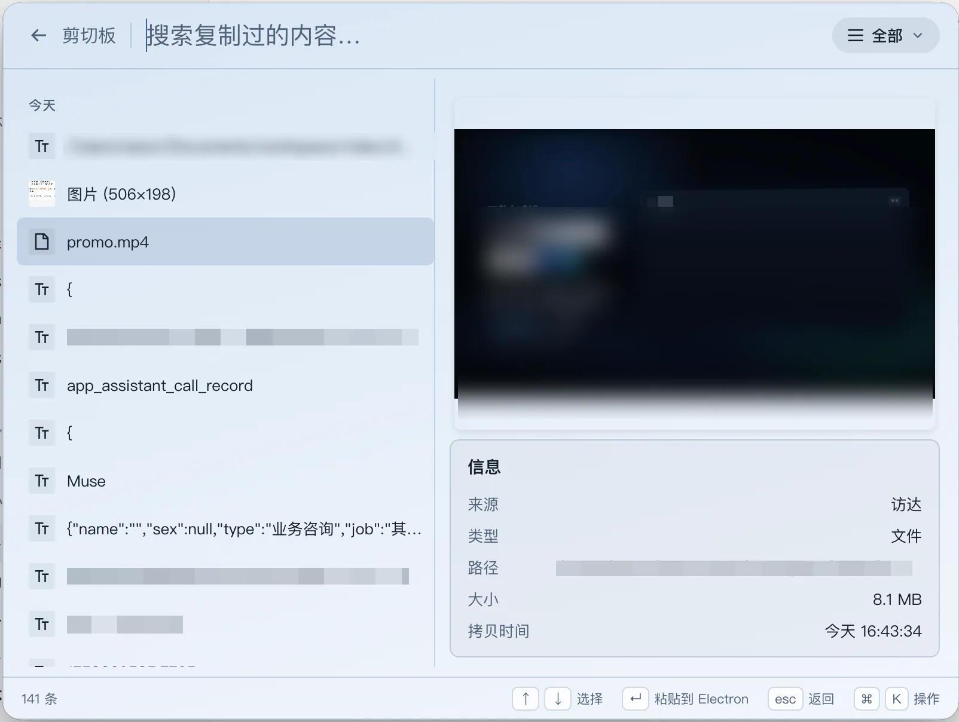Click the K key for 操作

[x=896, y=699]
